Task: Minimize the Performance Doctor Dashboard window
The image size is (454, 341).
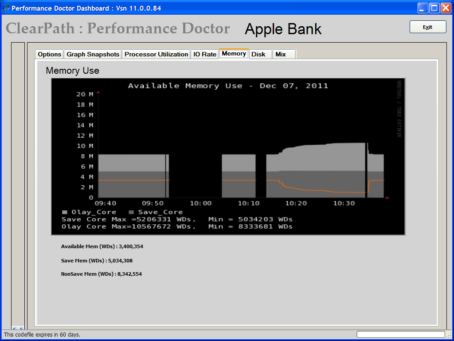Action: [x=423, y=8]
